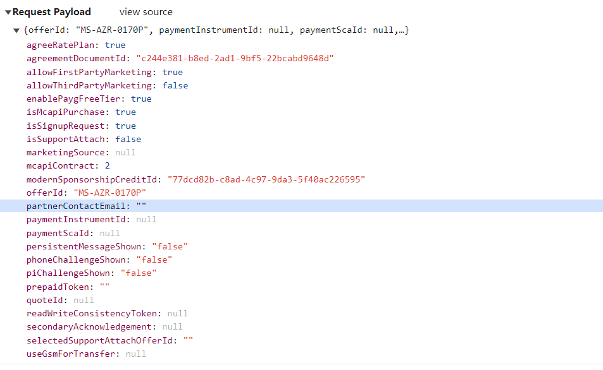The image size is (603, 370).
Task: Select the highlighted partnerContactEmail row
Action: 301,206
